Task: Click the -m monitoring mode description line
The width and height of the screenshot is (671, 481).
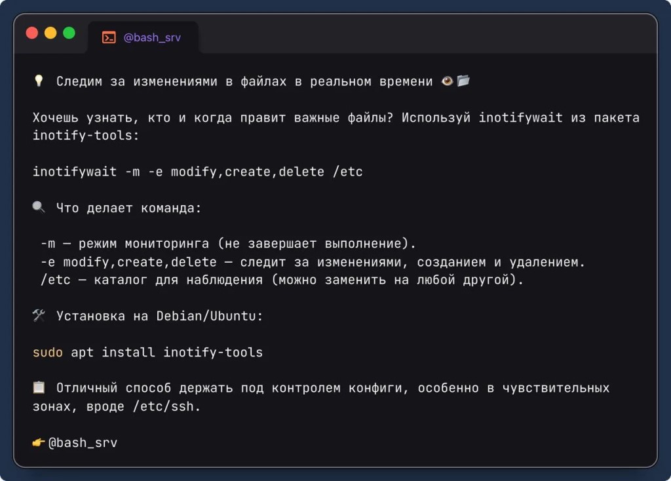Action: click(x=227, y=244)
